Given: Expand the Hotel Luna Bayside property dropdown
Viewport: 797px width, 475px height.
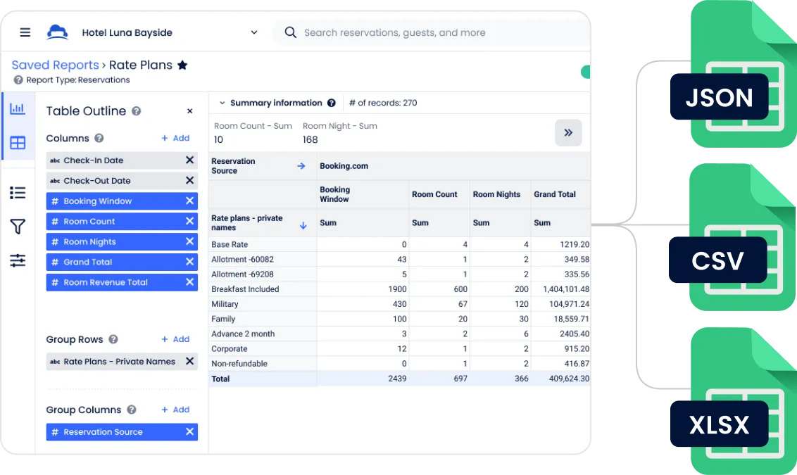Looking at the screenshot, I should pos(254,32).
